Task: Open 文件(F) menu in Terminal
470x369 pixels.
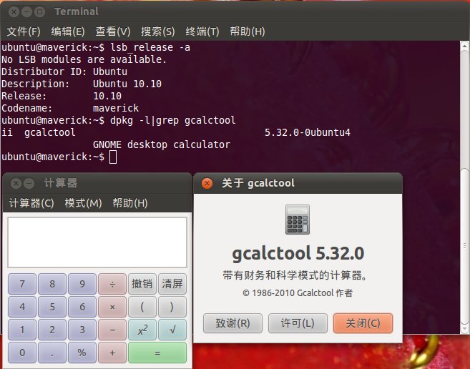Action: pos(24,31)
